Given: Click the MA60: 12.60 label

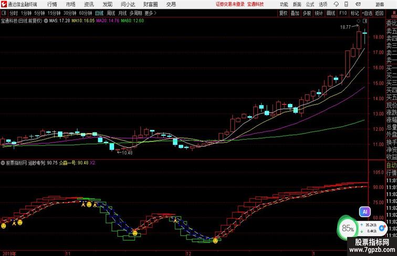Looking at the screenshot, I should point(132,21).
